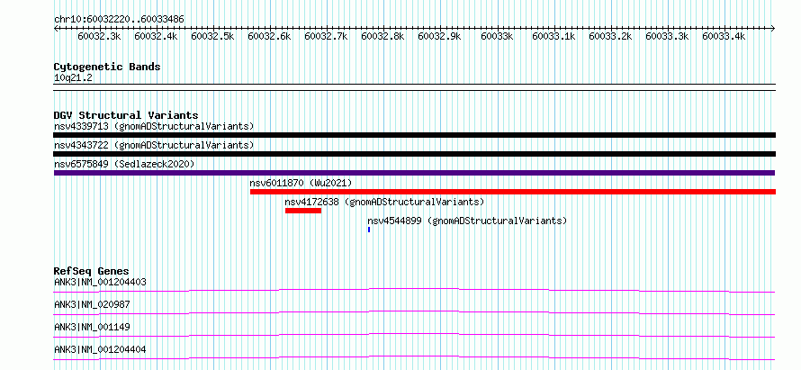801x370 pixels.
Task: Click the 60032.8k ruler tick label
Action: click(383, 36)
